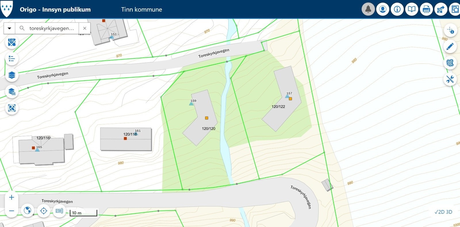This screenshot has height=227, width=460.
Task: Click the Origo - Innsyn publikum title
Action: pyautogui.click(x=55, y=9)
